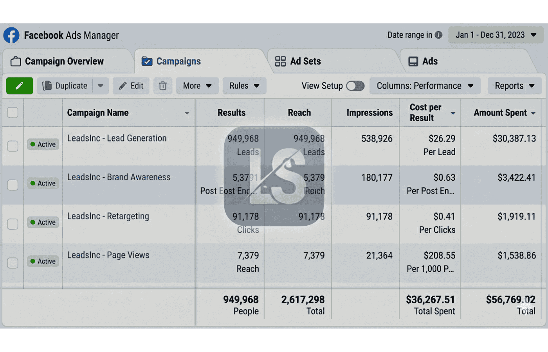This screenshot has width=548, height=352.
Task: Click the Ad Sets grid icon
Action: (280, 61)
